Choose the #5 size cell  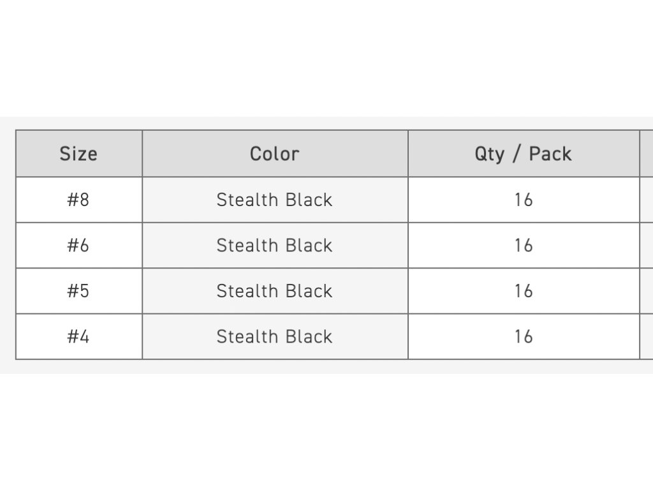point(78,291)
